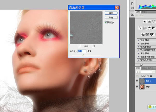Image resolution: width=156 pixels, height=112 pixels.
Task: Click the 取消 (Cancel) button
Action: (111, 17)
